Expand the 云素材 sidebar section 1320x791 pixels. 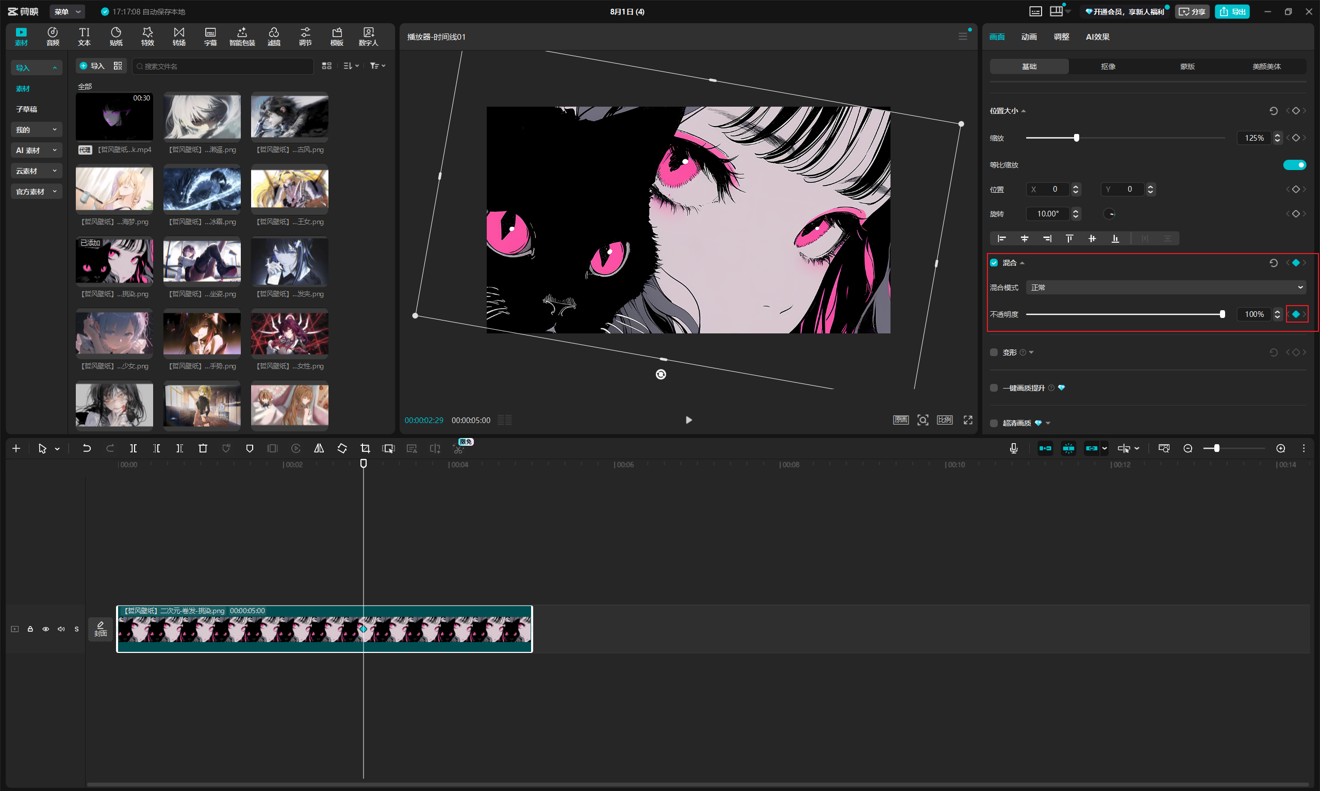[x=36, y=171]
